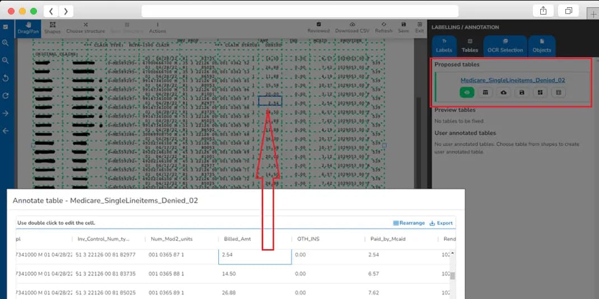This screenshot has height=299, width=599.
Task: Click Choose structure in the toolbar
Action: pos(86,27)
